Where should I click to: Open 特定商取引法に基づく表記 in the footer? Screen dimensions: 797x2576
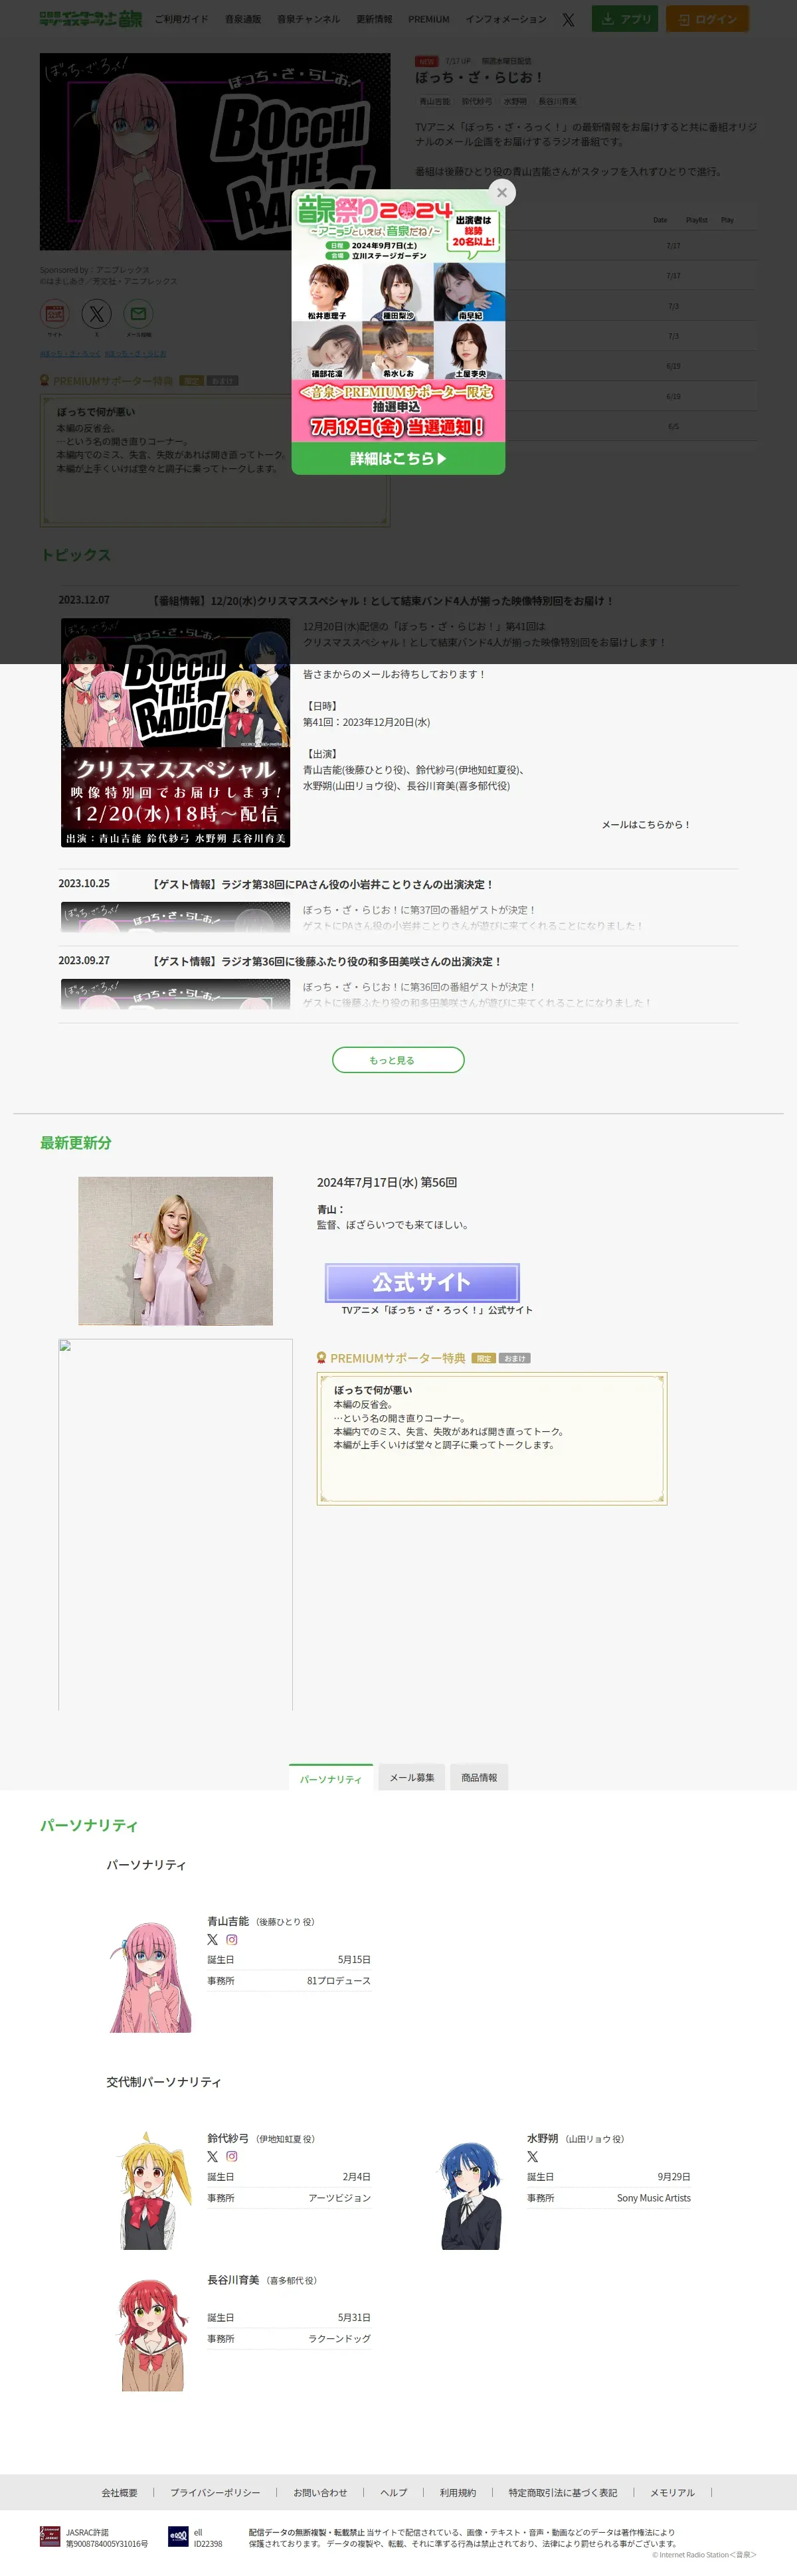click(x=563, y=2492)
